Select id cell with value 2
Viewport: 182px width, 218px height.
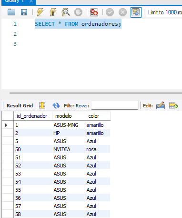click(33, 133)
